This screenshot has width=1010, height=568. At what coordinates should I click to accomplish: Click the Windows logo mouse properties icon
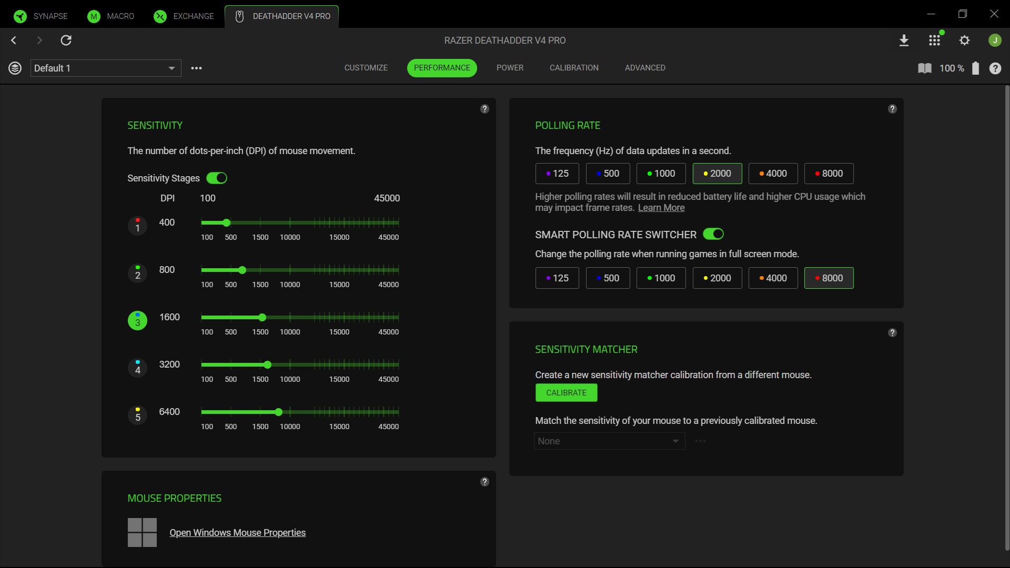(142, 532)
